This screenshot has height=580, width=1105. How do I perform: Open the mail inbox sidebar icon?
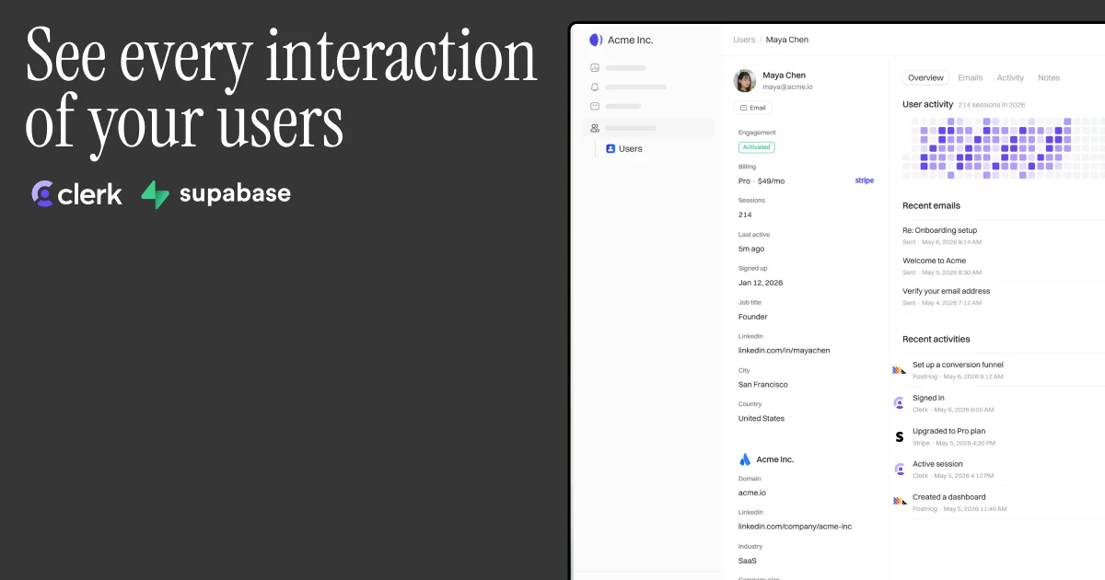[x=595, y=106]
